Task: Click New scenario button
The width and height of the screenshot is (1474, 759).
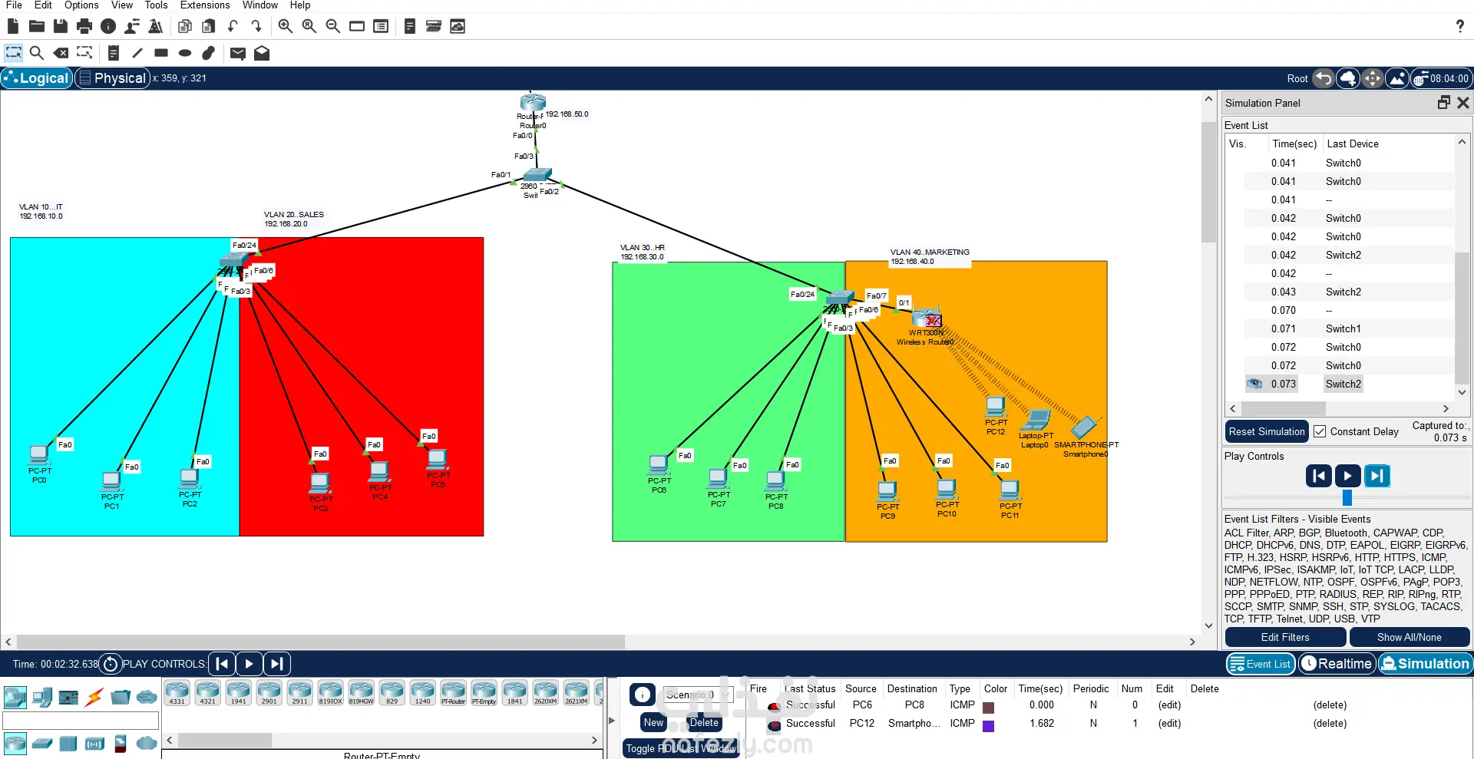Action: click(x=653, y=722)
